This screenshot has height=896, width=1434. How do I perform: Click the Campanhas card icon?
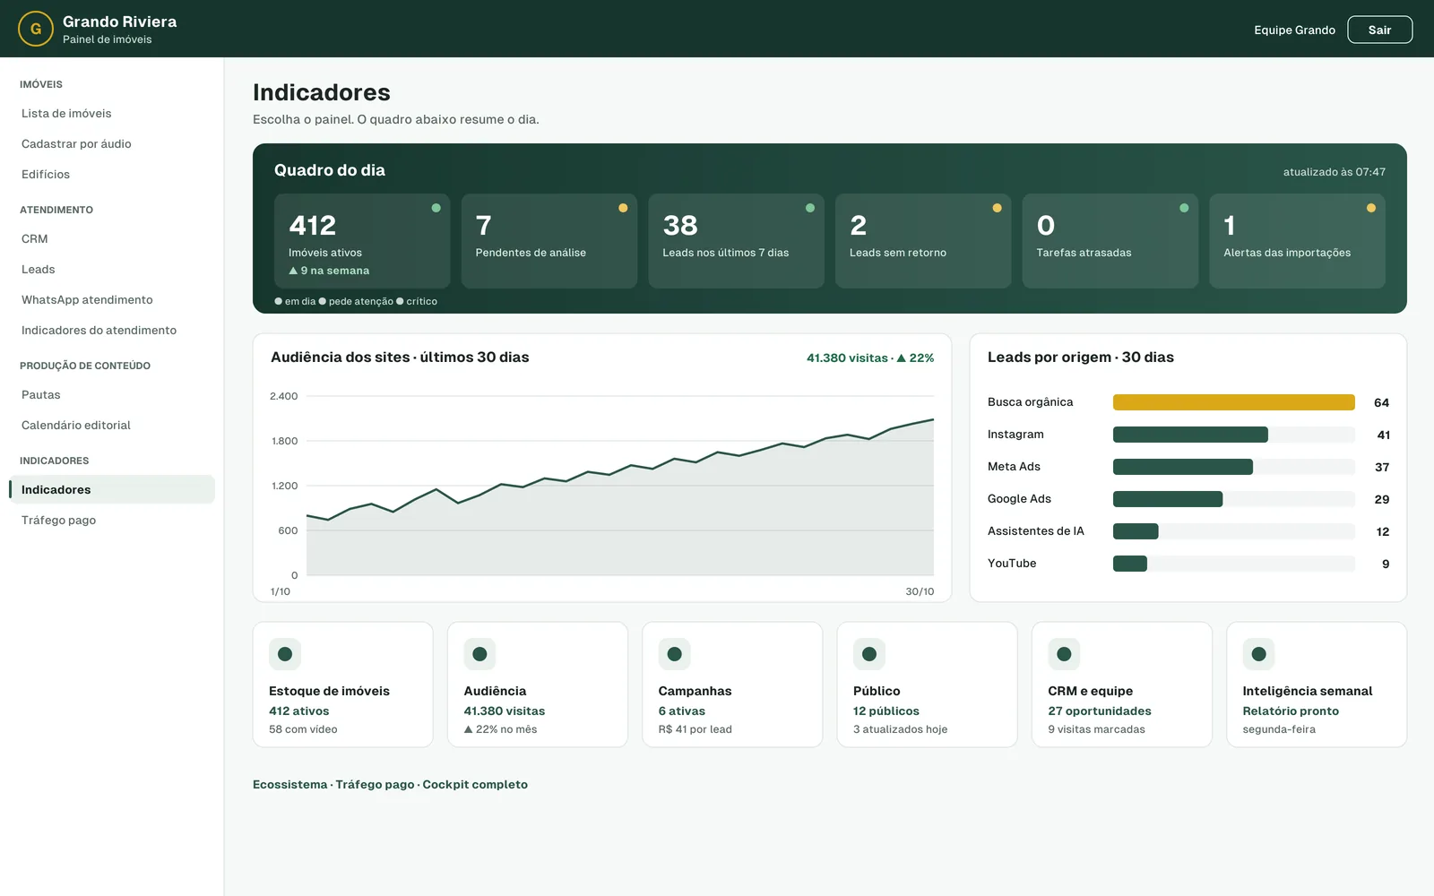tap(675, 654)
